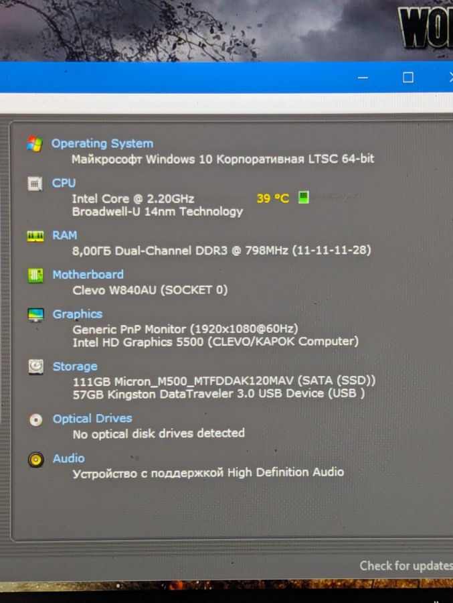Open the Optical Drives section heading
The height and width of the screenshot is (603, 453).
[x=92, y=418]
